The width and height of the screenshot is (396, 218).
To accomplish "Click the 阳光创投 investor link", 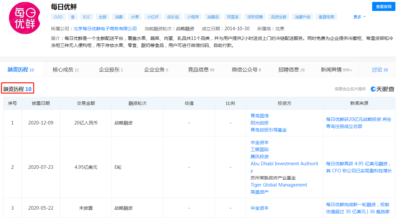I will pyautogui.click(x=260, y=123).
